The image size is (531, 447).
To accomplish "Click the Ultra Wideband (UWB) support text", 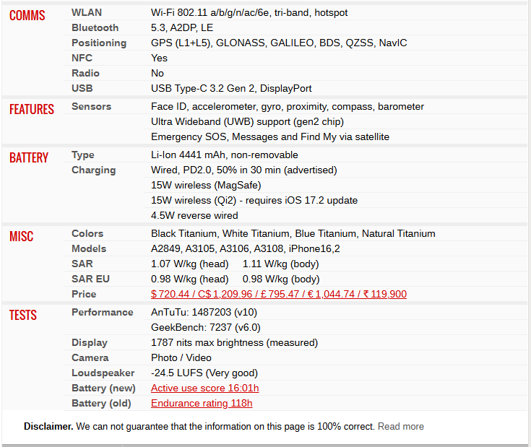I will [x=247, y=122].
